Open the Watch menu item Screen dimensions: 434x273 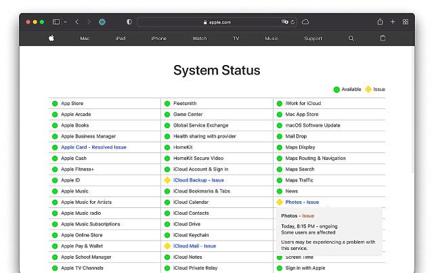coord(200,39)
